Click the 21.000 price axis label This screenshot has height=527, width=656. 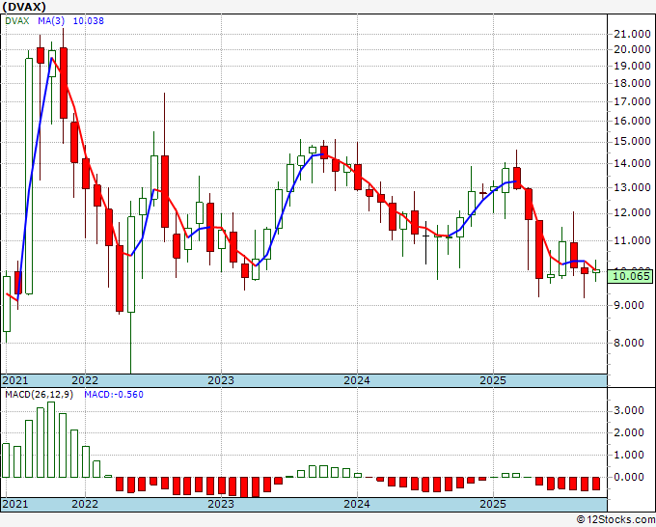[632, 35]
